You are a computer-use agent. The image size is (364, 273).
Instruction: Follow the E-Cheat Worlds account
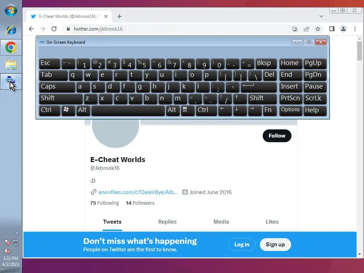[x=277, y=136]
